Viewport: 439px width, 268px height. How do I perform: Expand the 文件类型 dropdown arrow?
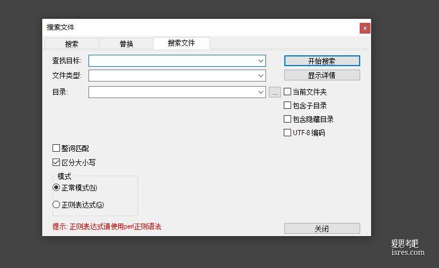tap(261, 75)
